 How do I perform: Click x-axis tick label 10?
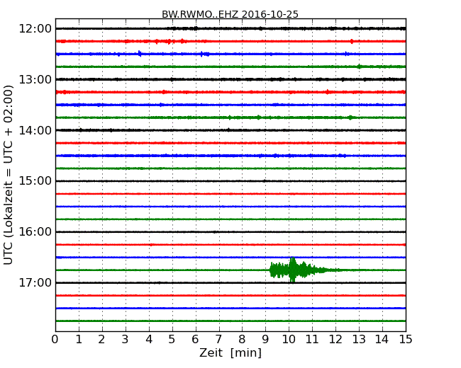point(289,340)
